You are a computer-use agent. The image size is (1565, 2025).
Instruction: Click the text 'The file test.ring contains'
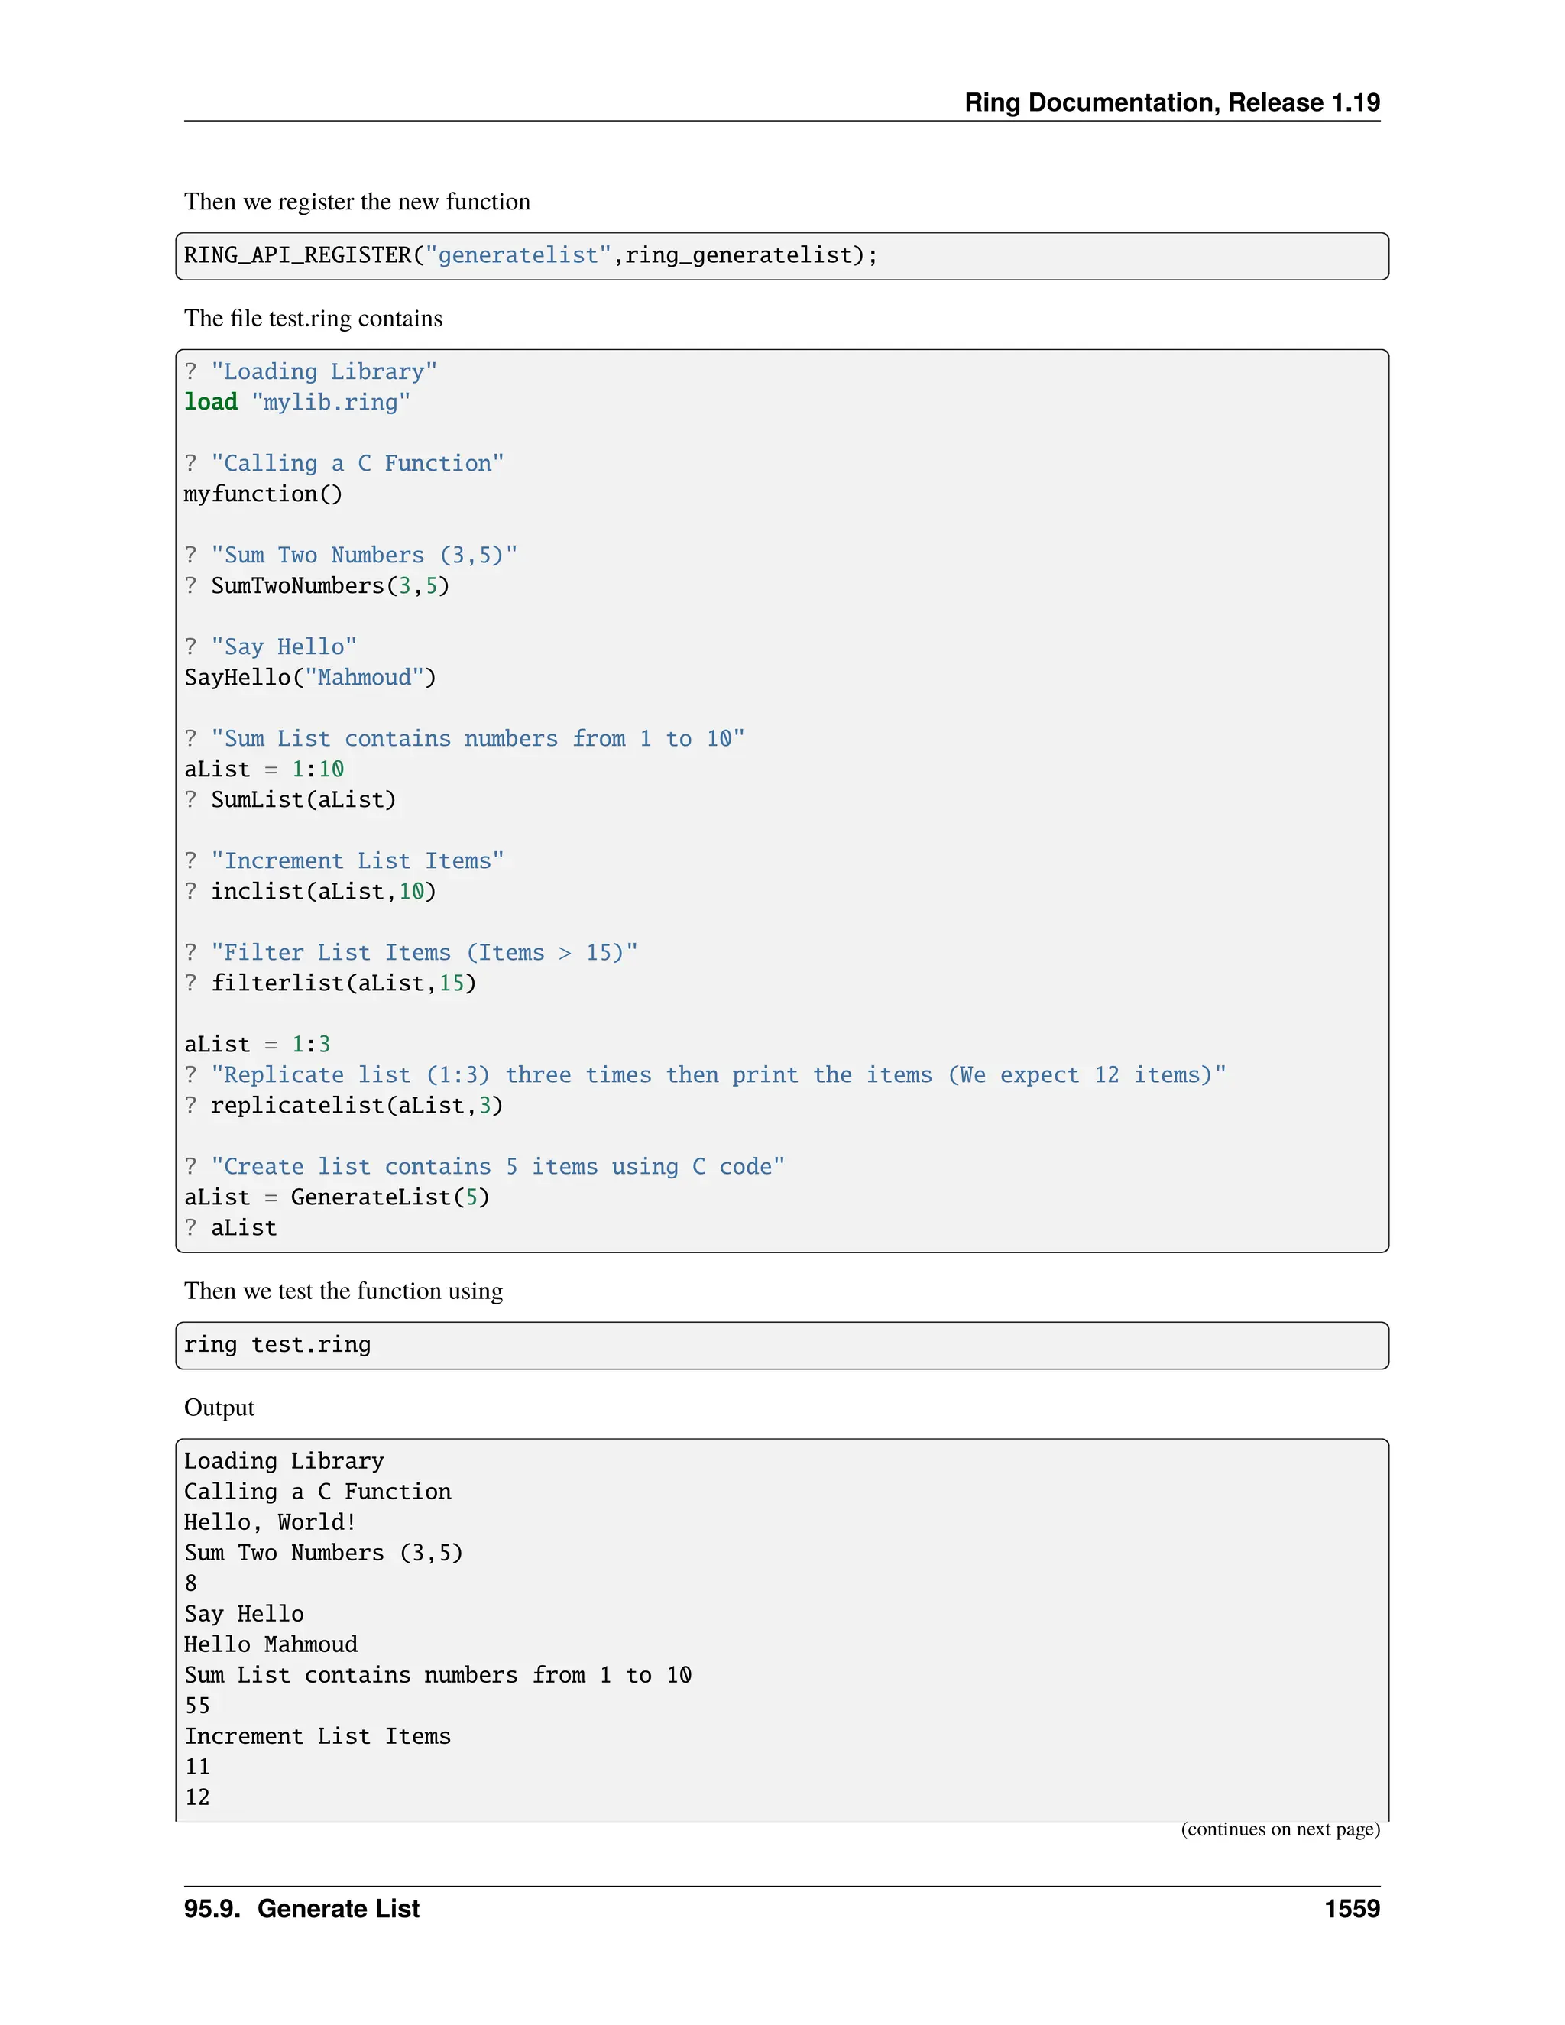pyautogui.click(x=313, y=319)
